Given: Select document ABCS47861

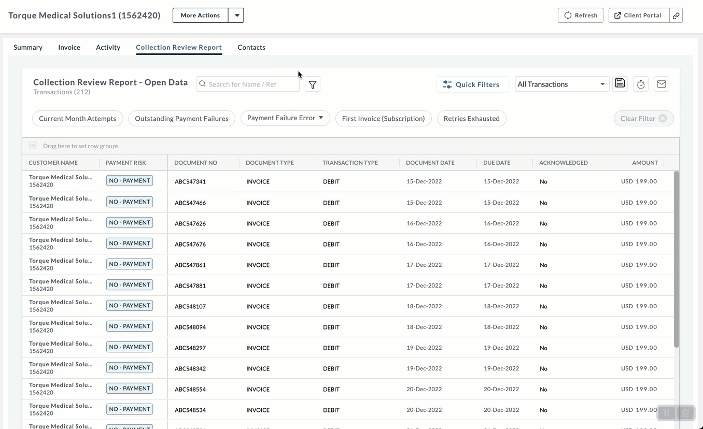Looking at the screenshot, I should coord(190,265).
